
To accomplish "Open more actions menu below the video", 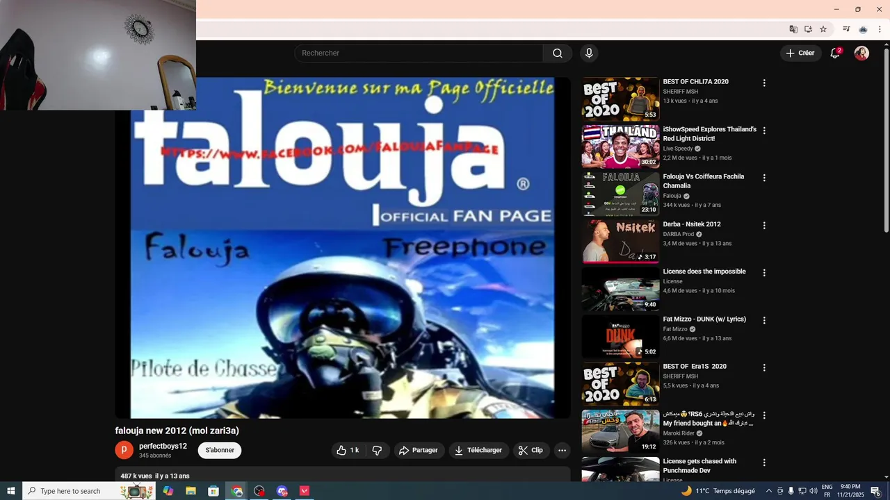I will [562, 450].
